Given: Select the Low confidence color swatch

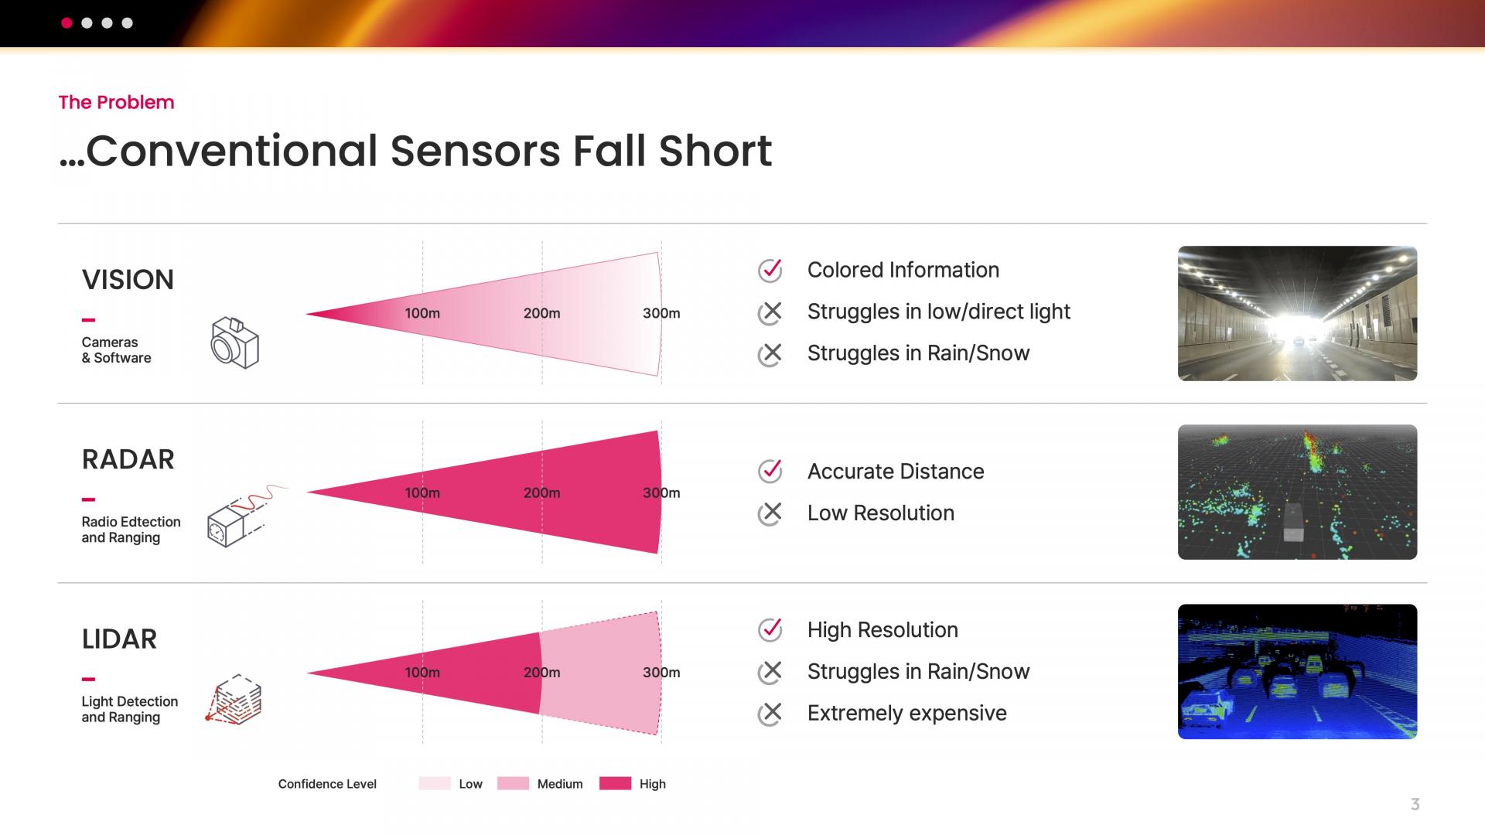Looking at the screenshot, I should (x=435, y=783).
